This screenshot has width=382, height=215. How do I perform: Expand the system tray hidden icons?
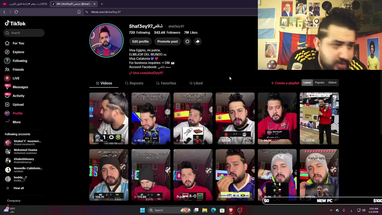click(x=331, y=210)
